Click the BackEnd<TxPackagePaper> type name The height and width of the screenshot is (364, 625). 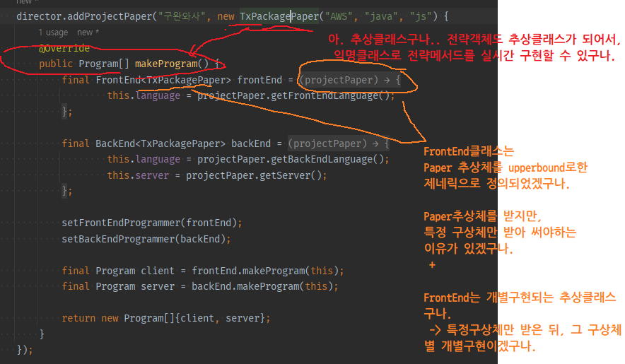pyautogui.click(x=160, y=143)
